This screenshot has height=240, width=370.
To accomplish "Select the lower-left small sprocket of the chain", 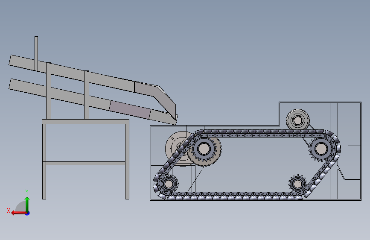I will tap(168, 184).
